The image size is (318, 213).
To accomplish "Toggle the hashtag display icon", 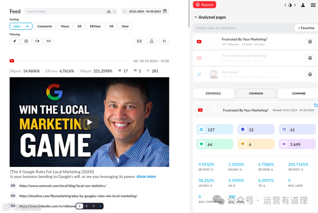I will [x=139, y=41].
